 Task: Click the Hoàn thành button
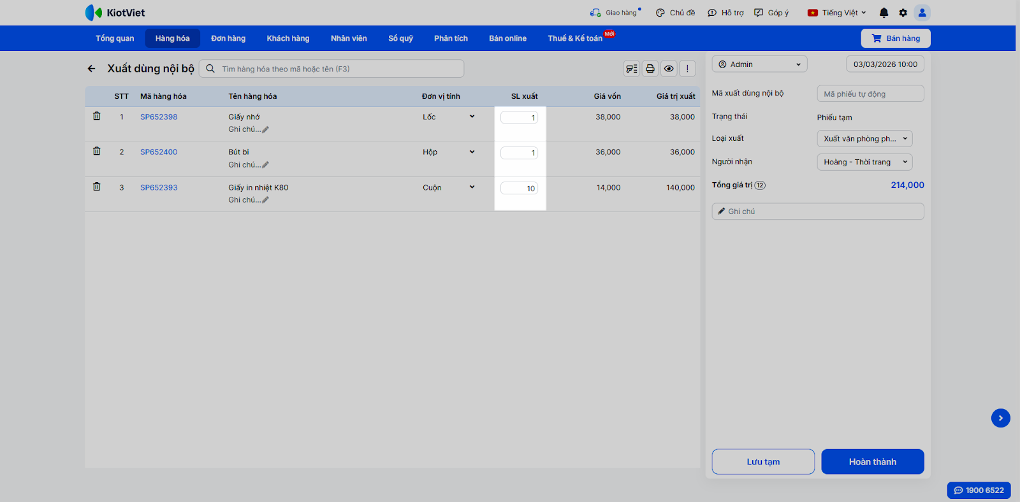pyautogui.click(x=872, y=462)
